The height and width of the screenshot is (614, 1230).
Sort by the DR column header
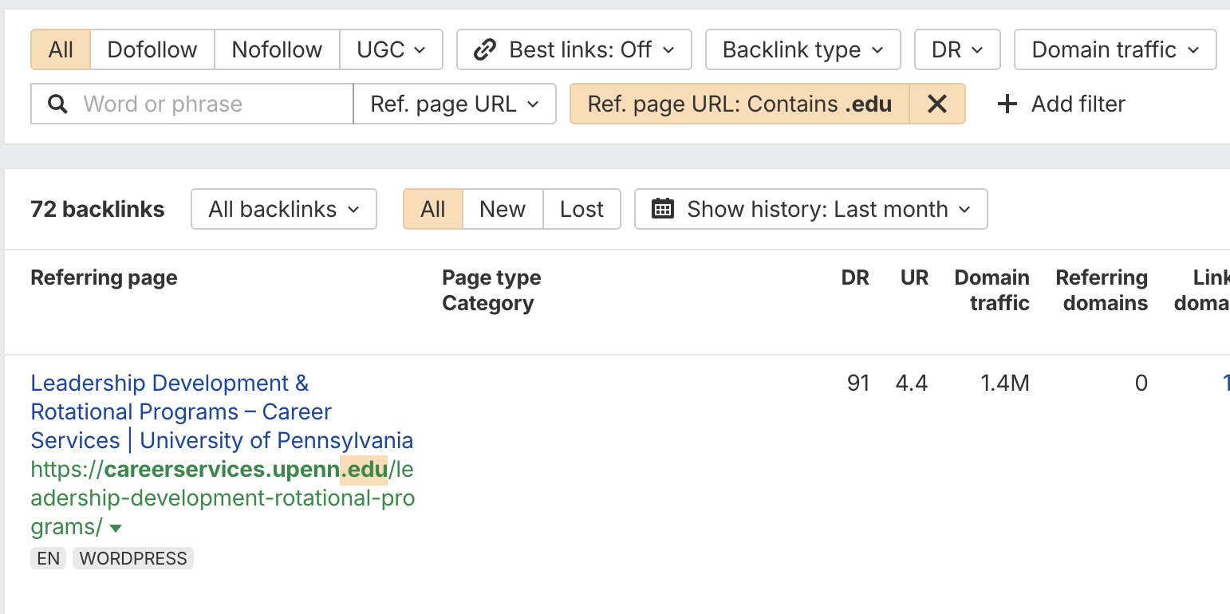pyautogui.click(x=855, y=278)
